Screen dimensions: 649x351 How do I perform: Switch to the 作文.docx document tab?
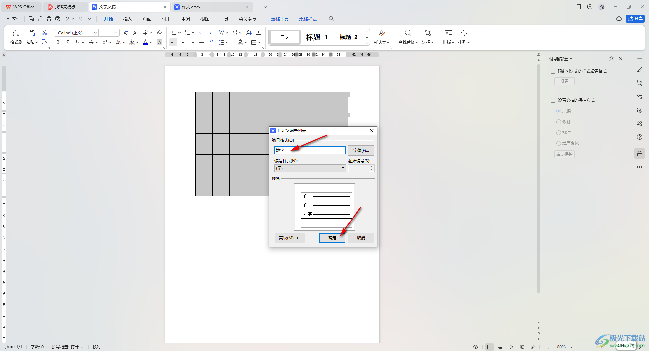coord(212,7)
